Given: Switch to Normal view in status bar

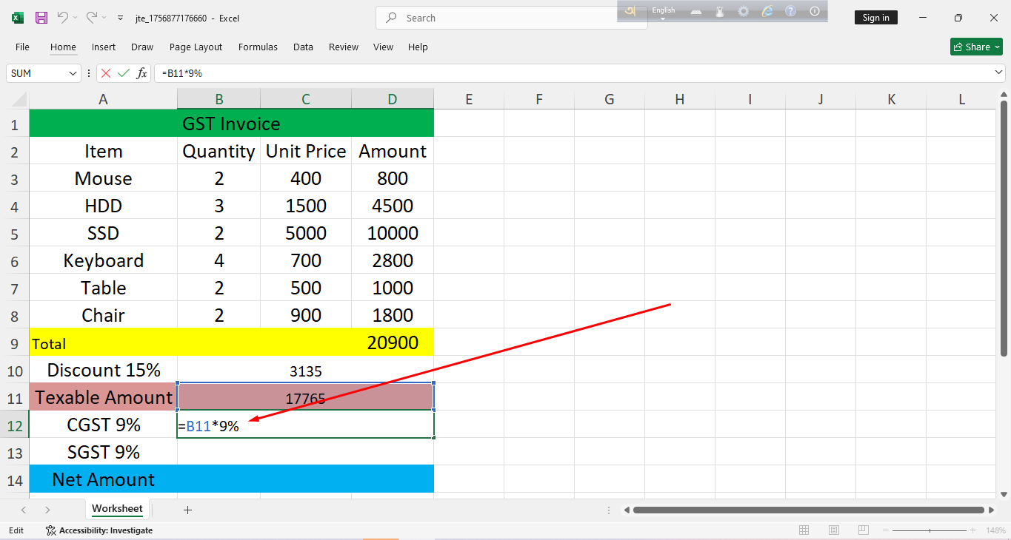Looking at the screenshot, I should click(804, 530).
